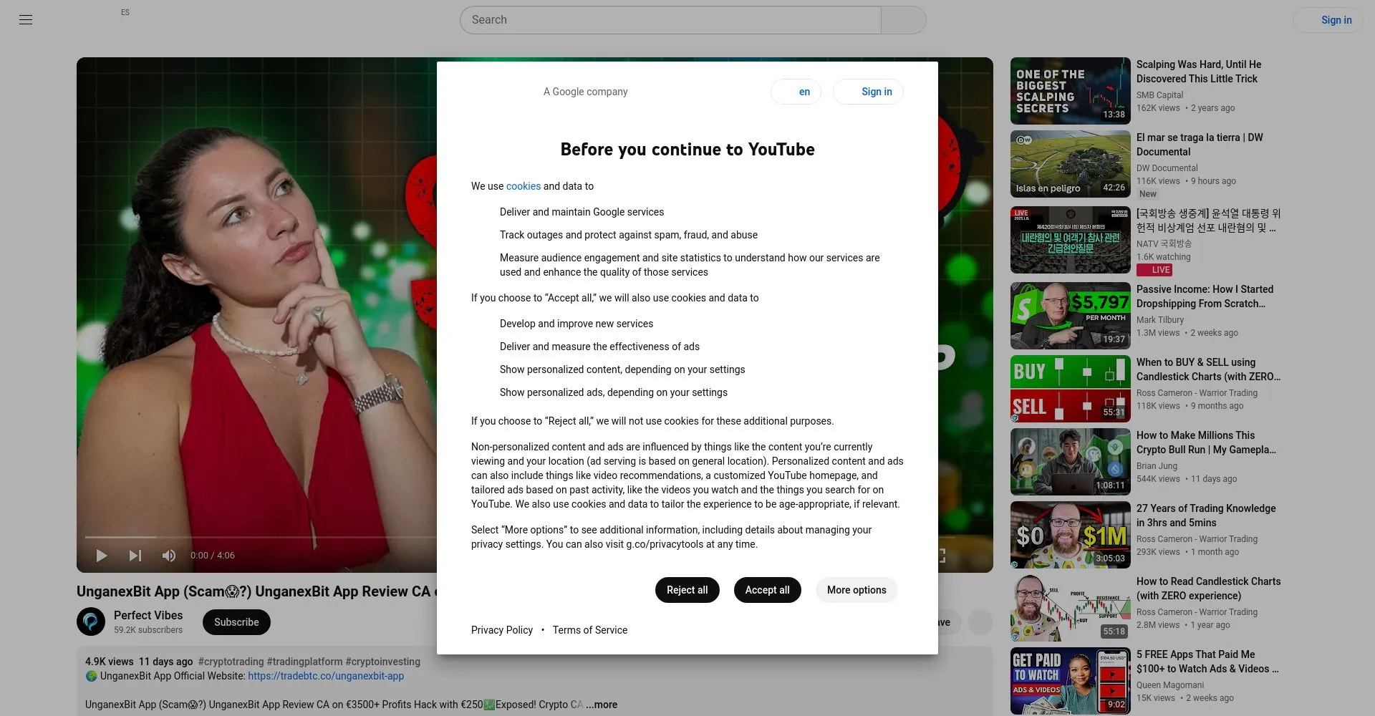Click the #cryptotrading hashtag
This screenshot has width=1375, height=716.
click(231, 662)
